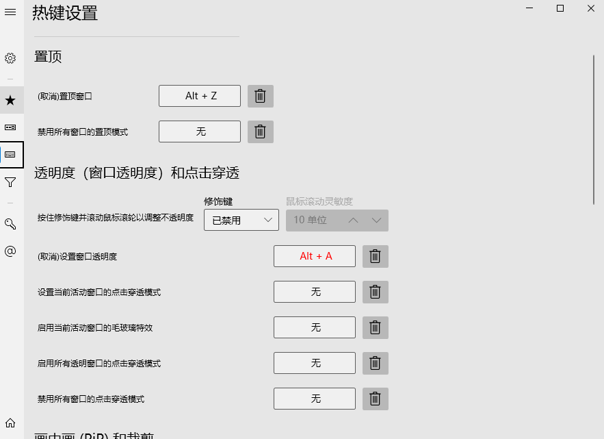
Task: Open the keyboard hotkeys page in sidebar
Action: pyautogui.click(x=10, y=155)
